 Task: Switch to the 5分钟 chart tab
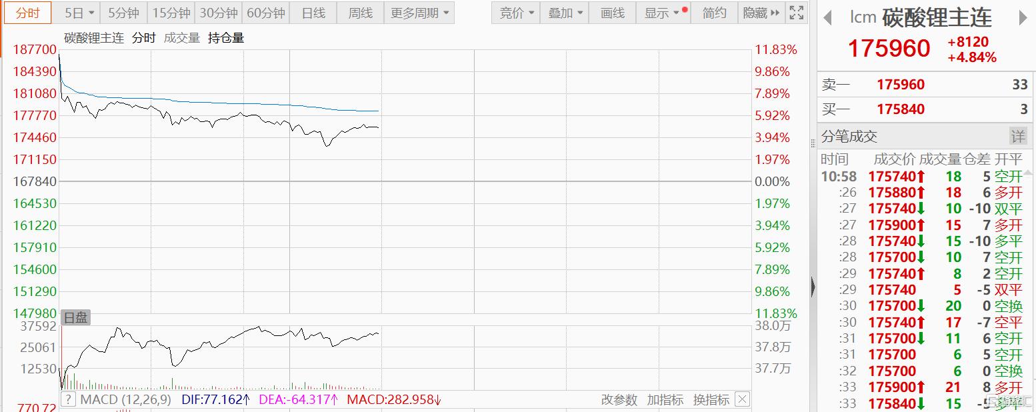coord(123,13)
